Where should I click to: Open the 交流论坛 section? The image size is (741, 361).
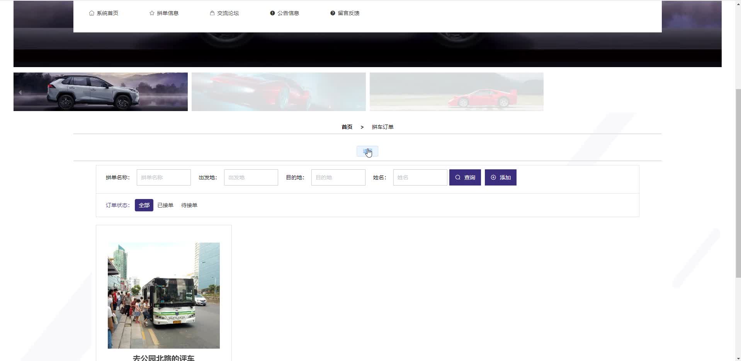(228, 13)
